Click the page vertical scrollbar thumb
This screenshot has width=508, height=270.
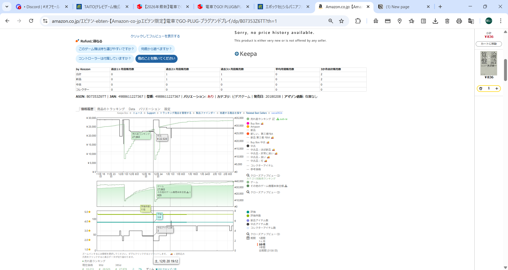[505, 70]
